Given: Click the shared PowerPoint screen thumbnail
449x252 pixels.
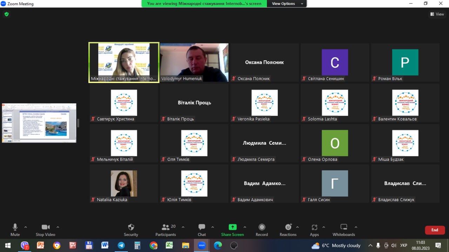Looking at the screenshot, I should (39, 123).
